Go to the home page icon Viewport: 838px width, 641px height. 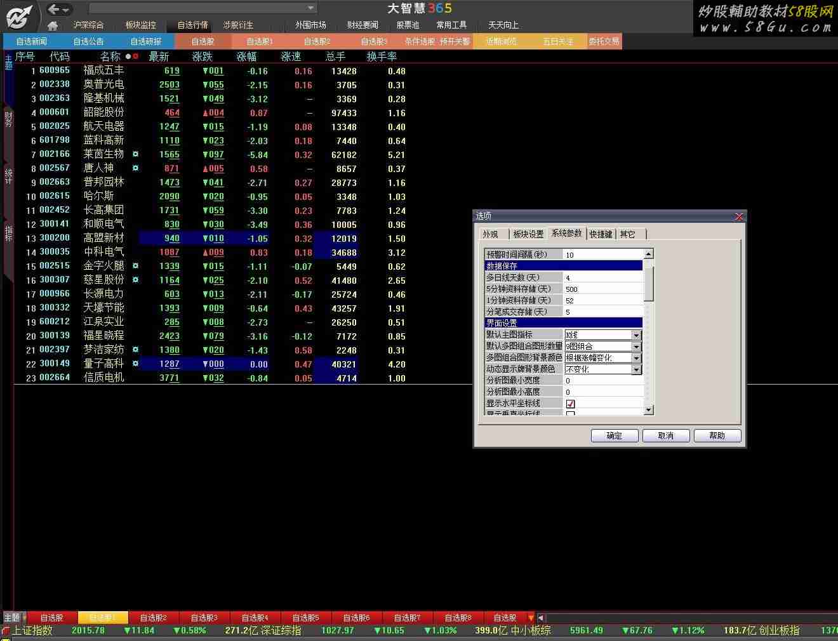point(53,25)
